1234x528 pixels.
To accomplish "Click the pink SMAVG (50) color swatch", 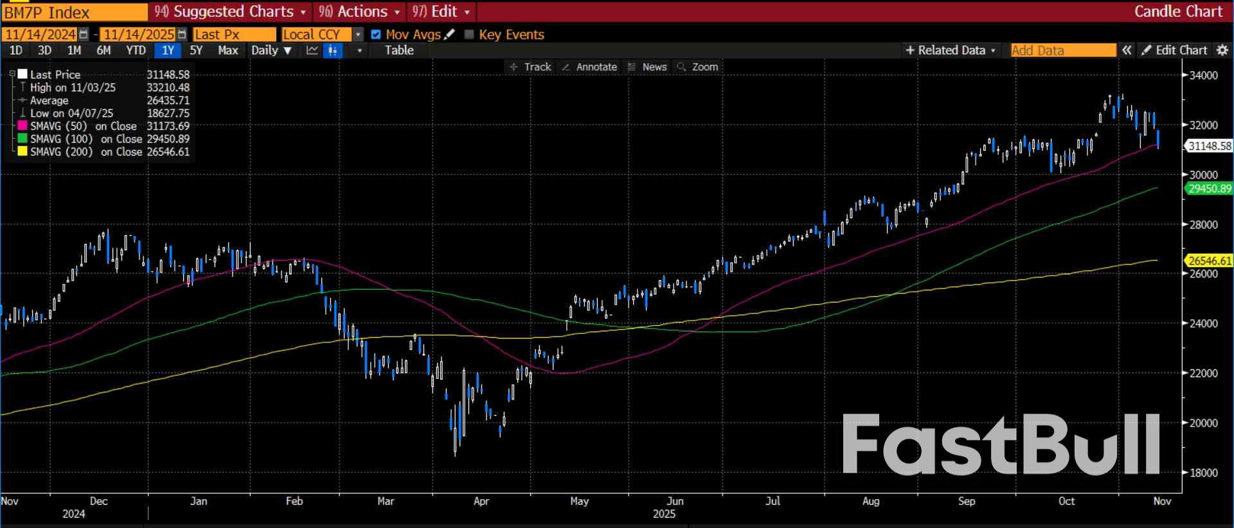I will [22, 126].
